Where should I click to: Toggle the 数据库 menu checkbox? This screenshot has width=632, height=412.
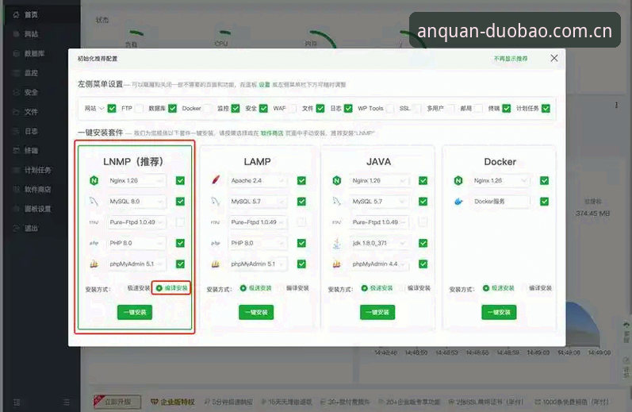[173, 108]
